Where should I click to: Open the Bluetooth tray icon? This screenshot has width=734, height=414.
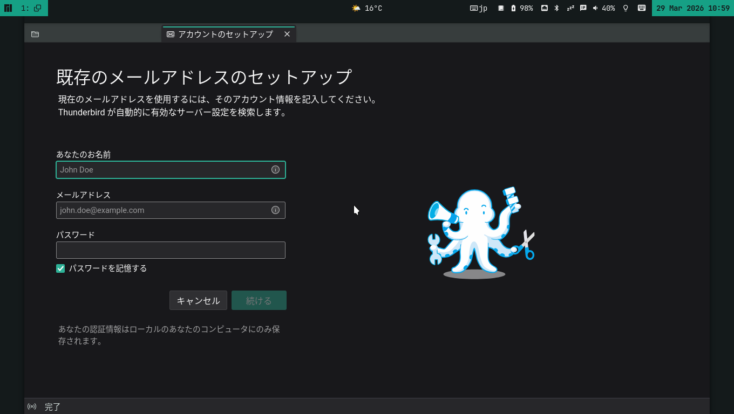coord(556,8)
